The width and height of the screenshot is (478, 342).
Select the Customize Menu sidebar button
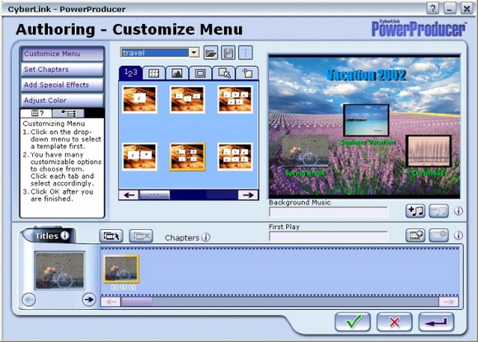62,54
